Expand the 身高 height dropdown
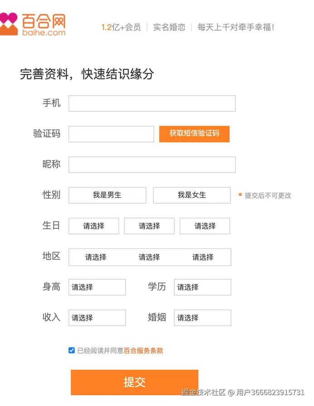Screen dimensions: 314x406 point(97,287)
